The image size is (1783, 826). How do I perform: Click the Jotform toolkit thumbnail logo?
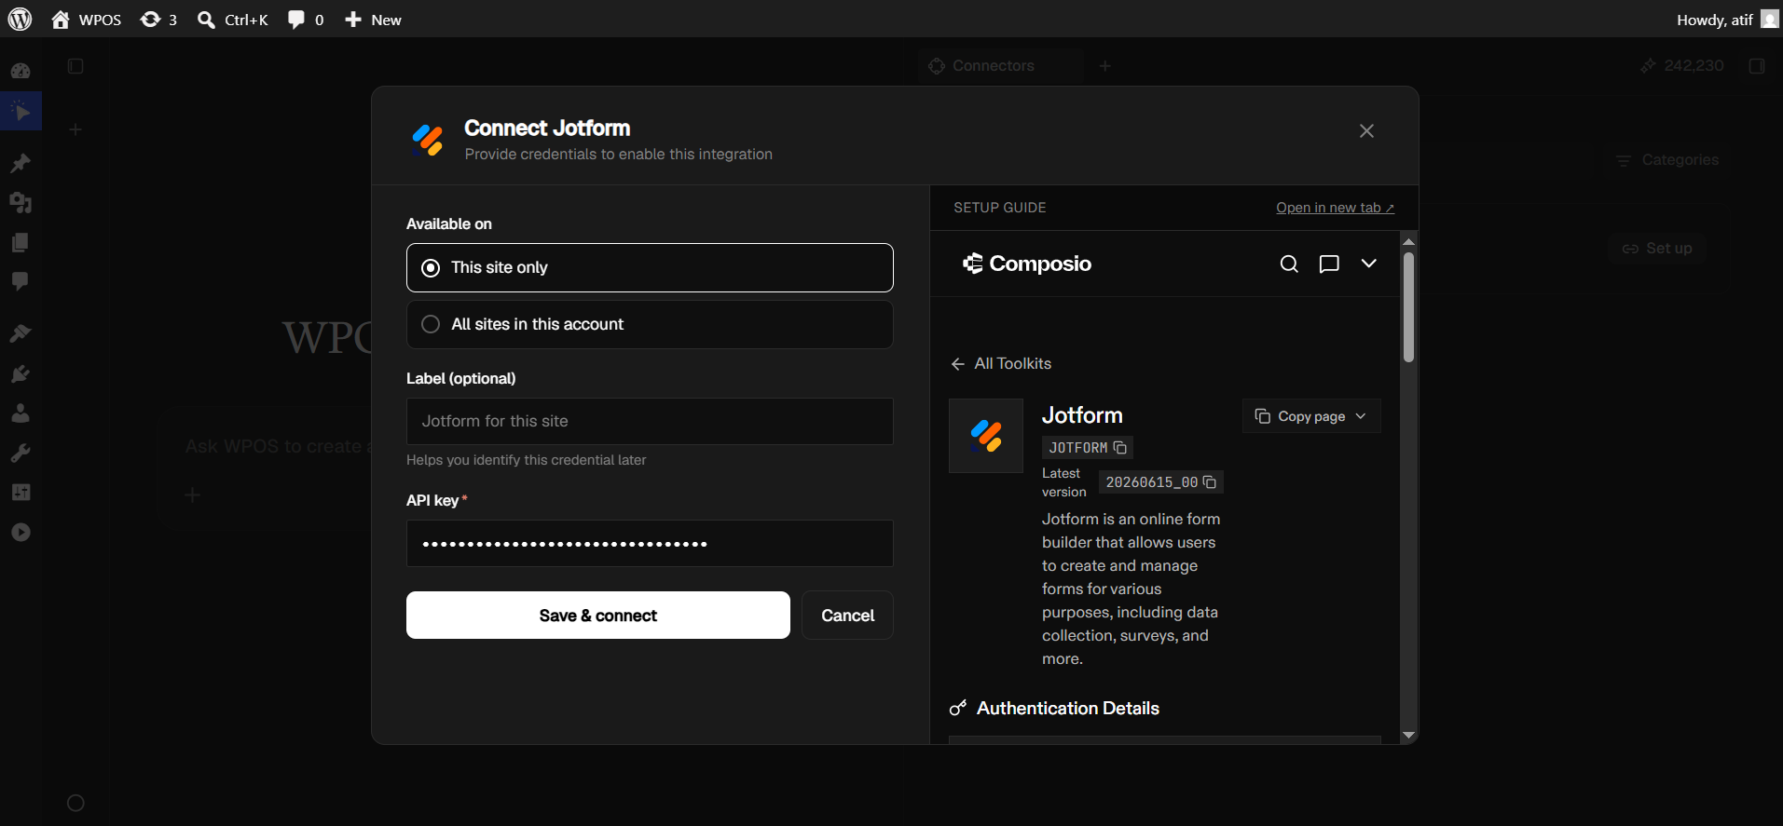pos(986,436)
